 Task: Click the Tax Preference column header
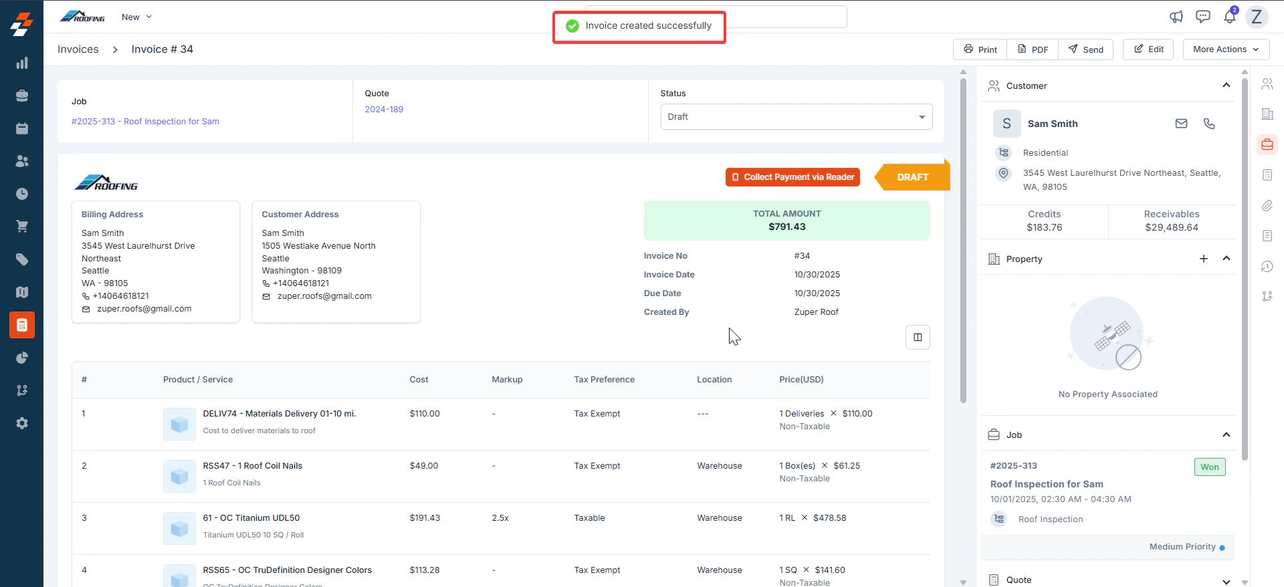coord(604,380)
